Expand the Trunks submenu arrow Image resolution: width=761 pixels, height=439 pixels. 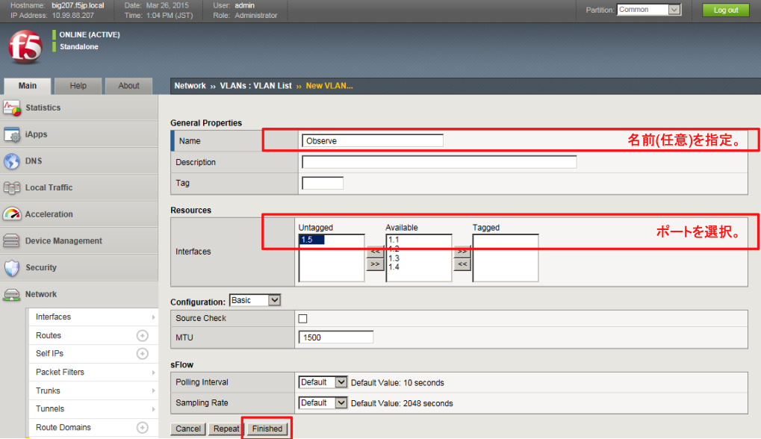[x=153, y=391]
